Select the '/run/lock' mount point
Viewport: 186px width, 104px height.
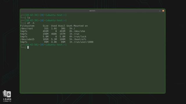(x=80, y=37)
